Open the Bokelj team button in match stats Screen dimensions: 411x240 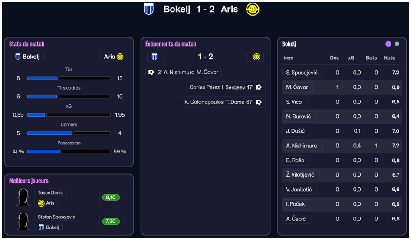coord(27,57)
